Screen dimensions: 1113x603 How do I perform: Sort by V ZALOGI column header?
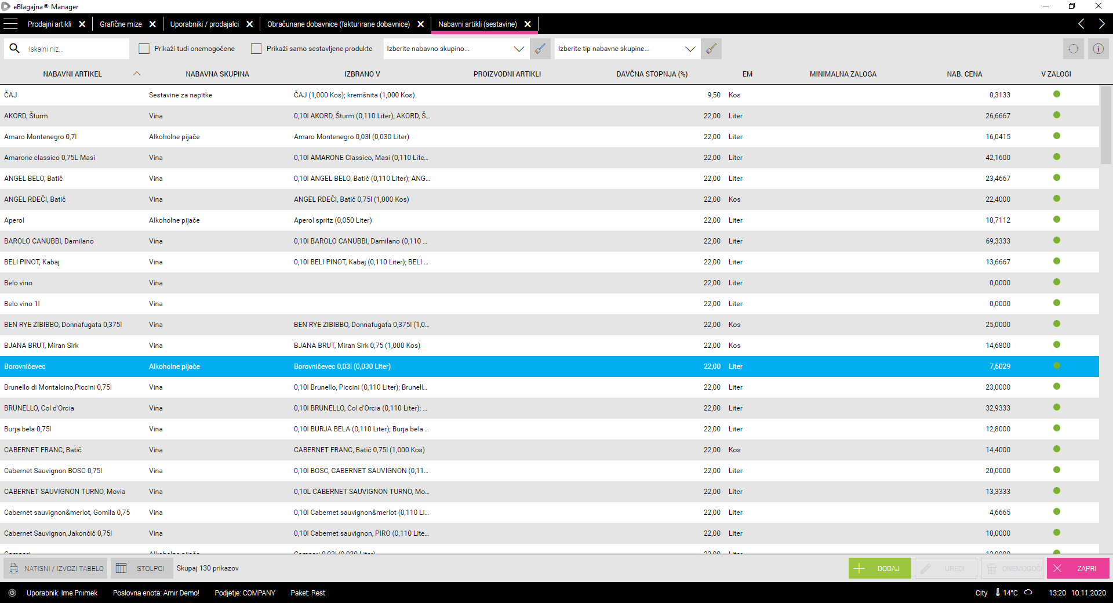pos(1056,74)
